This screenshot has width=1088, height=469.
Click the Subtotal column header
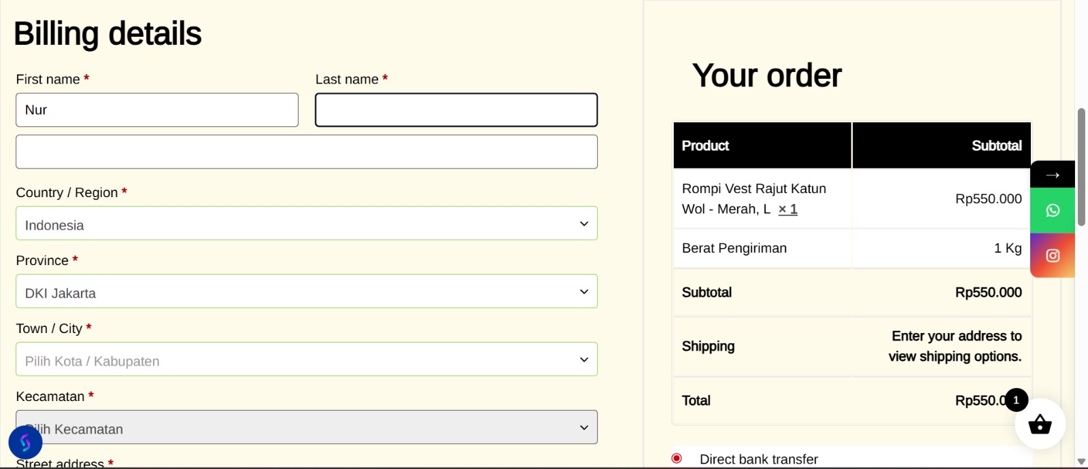point(996,145)
